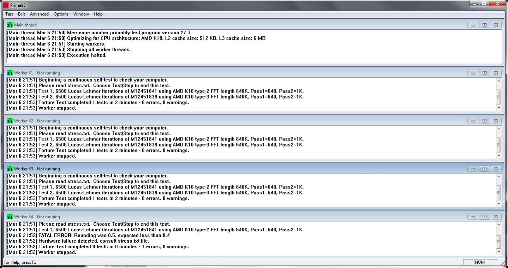This screenshot has width=508, height=268.
Task: Maximize the Main thread child window
Action: [x=484, y=25]
